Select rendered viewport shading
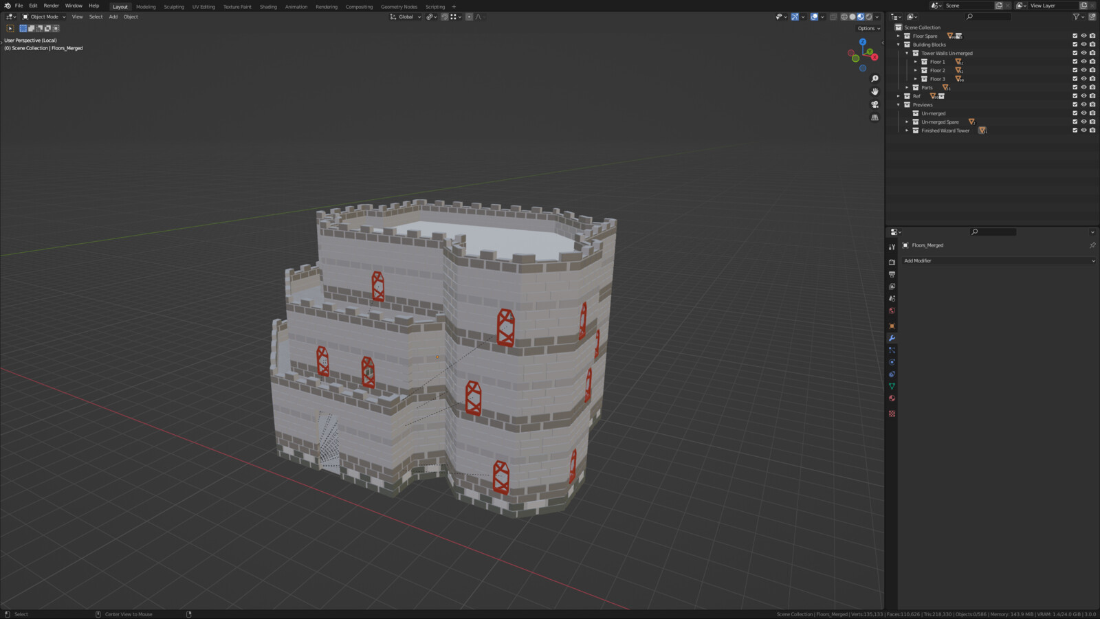The width and height of the screenshot is (1100, 619). 869,16
